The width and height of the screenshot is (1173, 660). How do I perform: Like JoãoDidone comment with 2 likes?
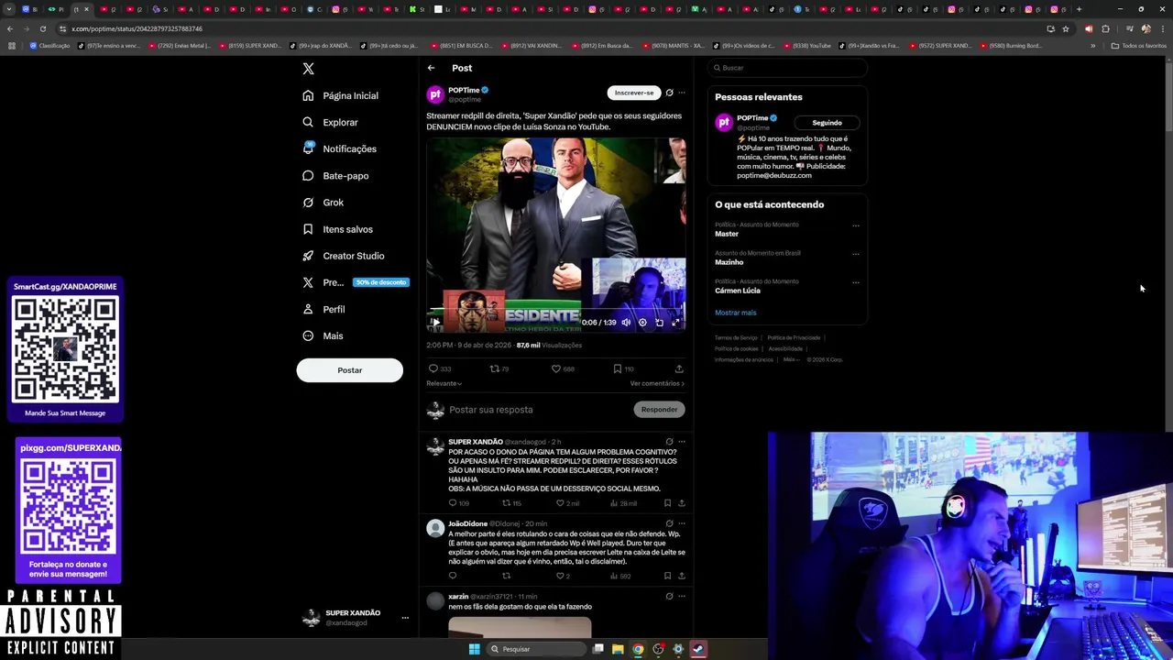pyautogui.click(x=563, y=576)
